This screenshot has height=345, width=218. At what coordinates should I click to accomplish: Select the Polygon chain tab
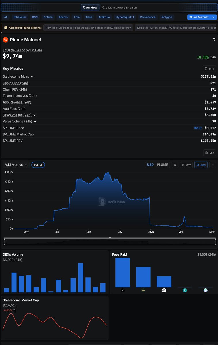pyautogui.click(x=167, y=17)
